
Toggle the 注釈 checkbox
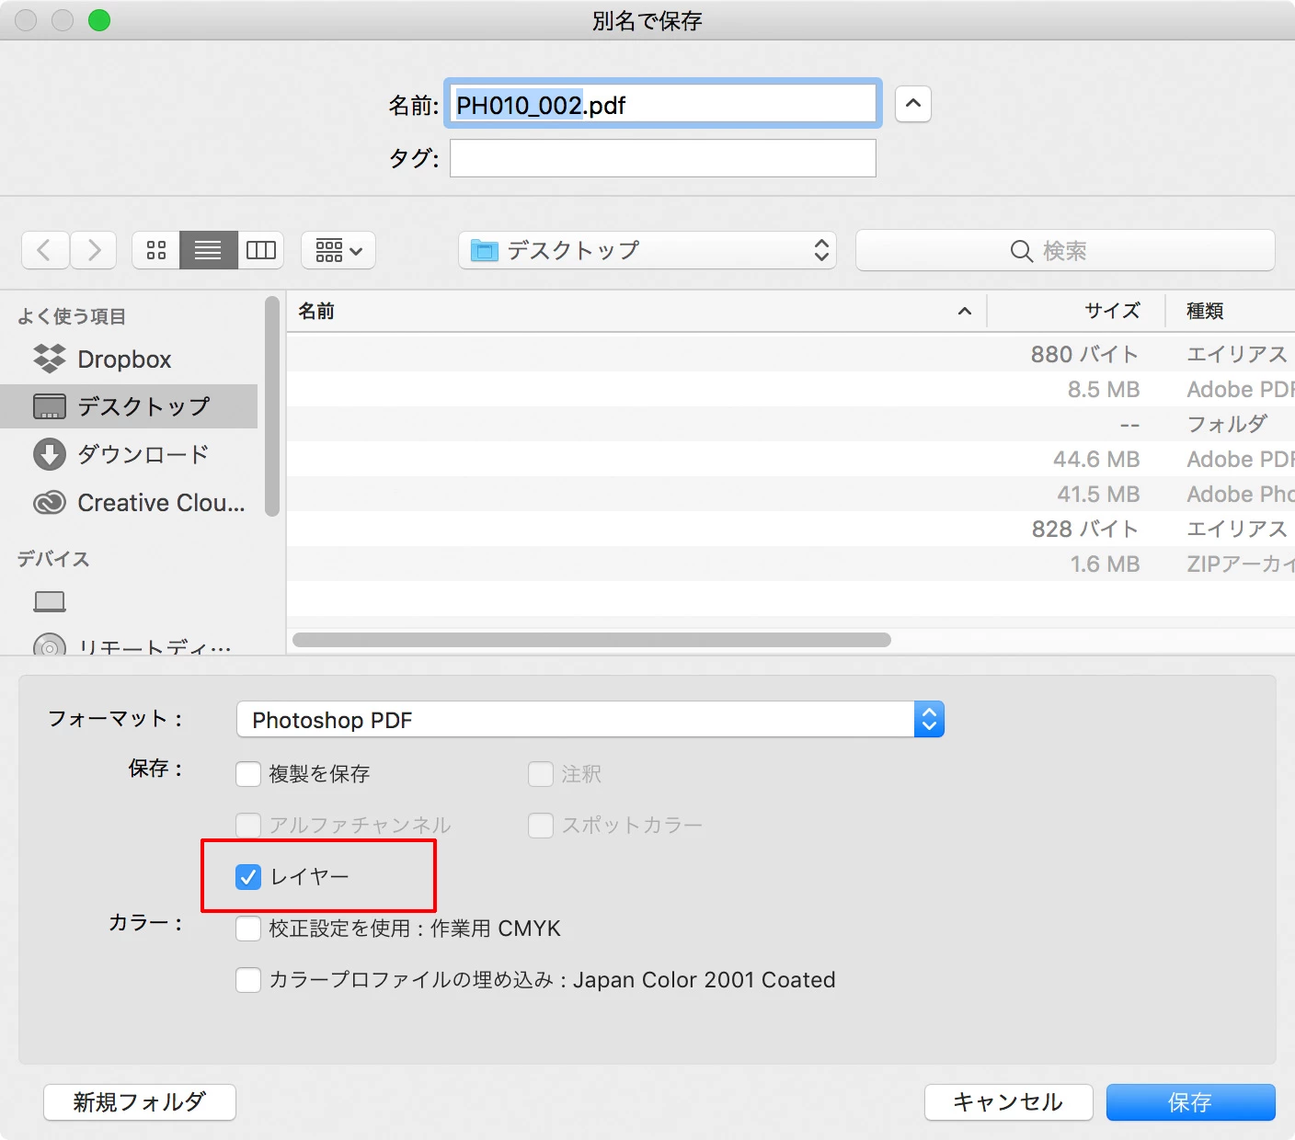(x=541, y=774)
